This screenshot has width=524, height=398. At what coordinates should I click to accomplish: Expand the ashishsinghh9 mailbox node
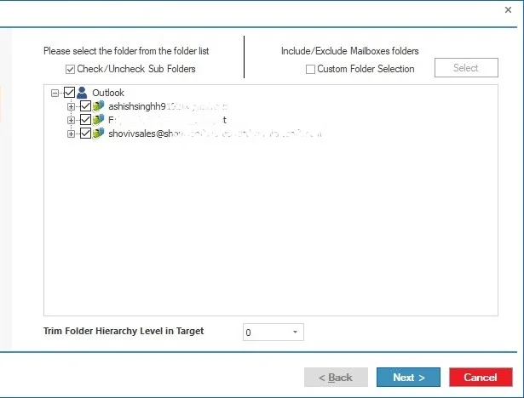[71, 106]
